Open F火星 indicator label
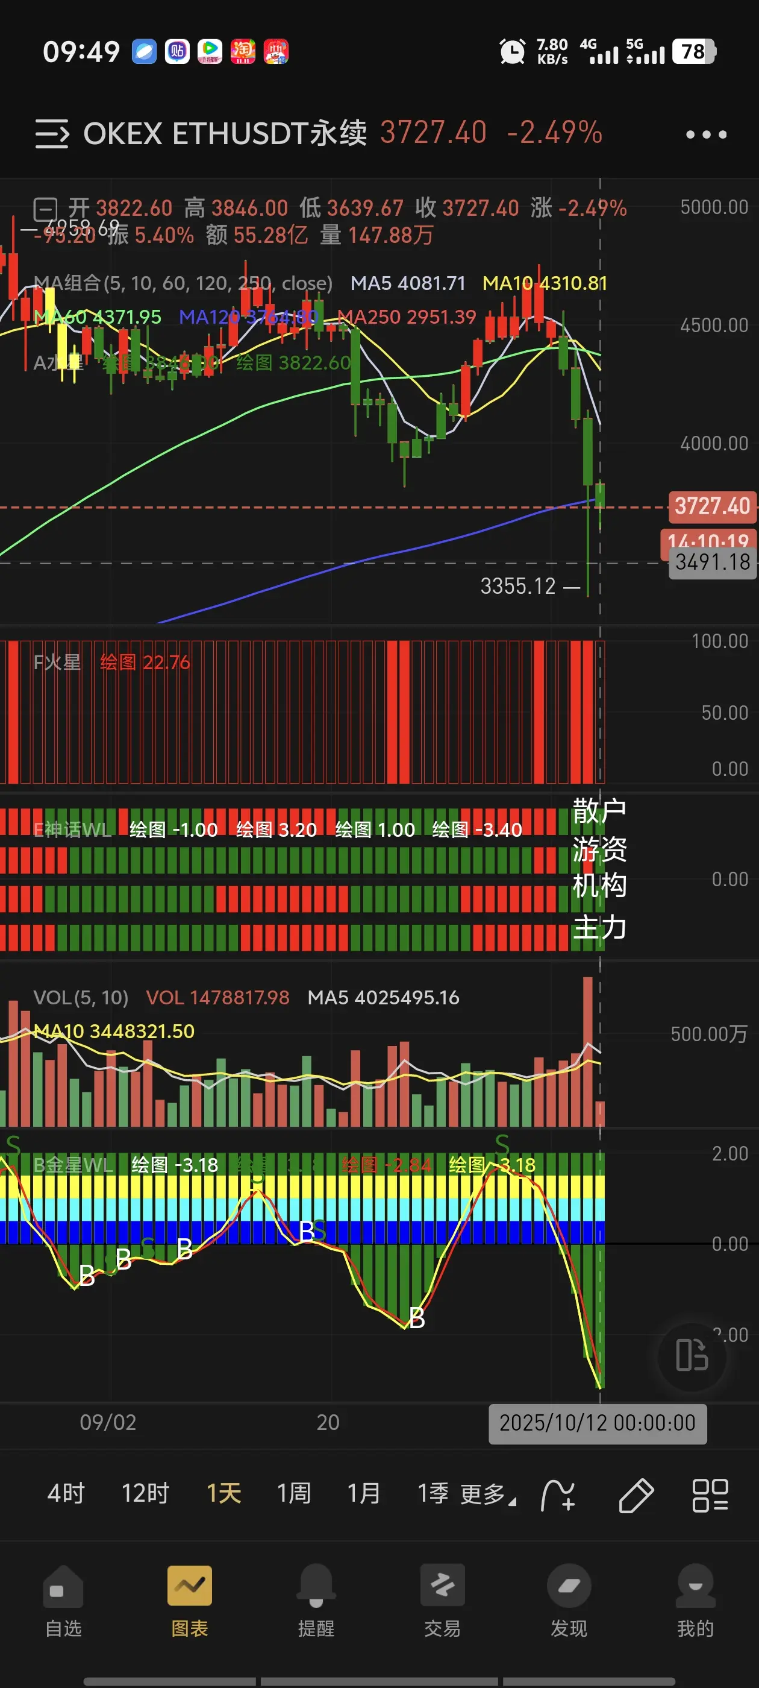The width and height of the screenshot is (759, 1688). [x=57, y=663]
